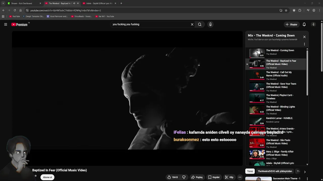Like the video (184 B)
This screenshot has height=181, width=323.
[x=173, y=177]
